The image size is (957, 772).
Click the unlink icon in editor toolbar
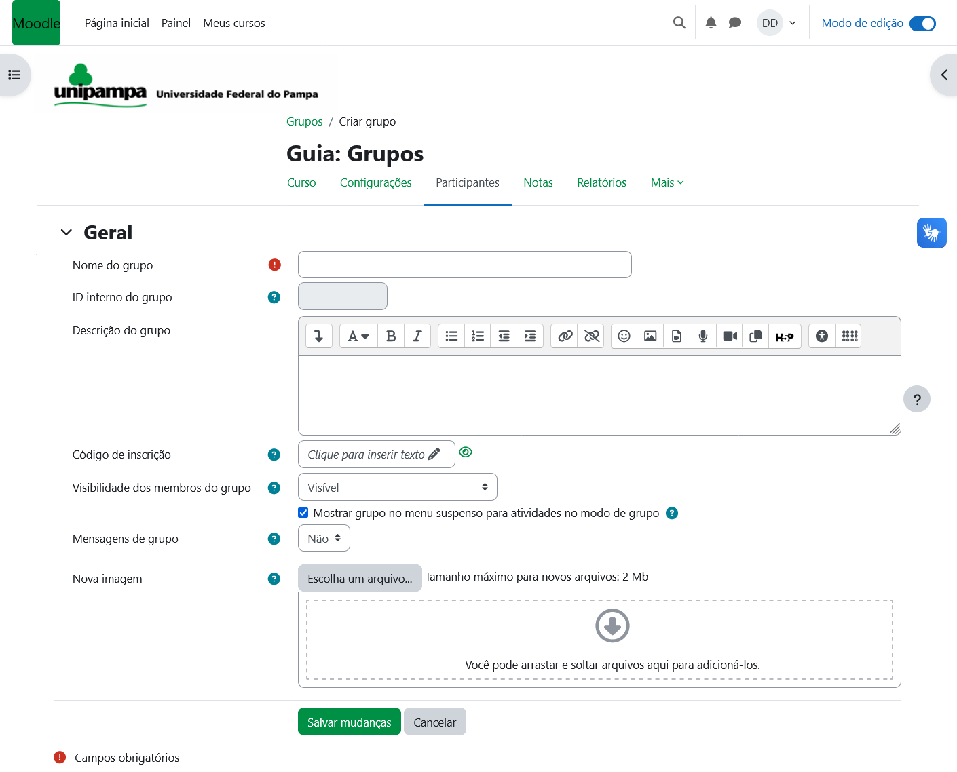coord(592,336)
